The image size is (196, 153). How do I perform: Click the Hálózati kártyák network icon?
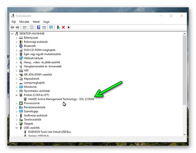21,58
